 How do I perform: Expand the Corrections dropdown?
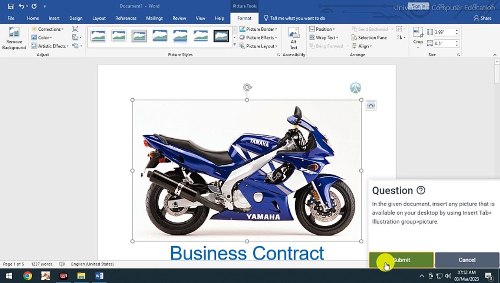(x=48, y=29)
